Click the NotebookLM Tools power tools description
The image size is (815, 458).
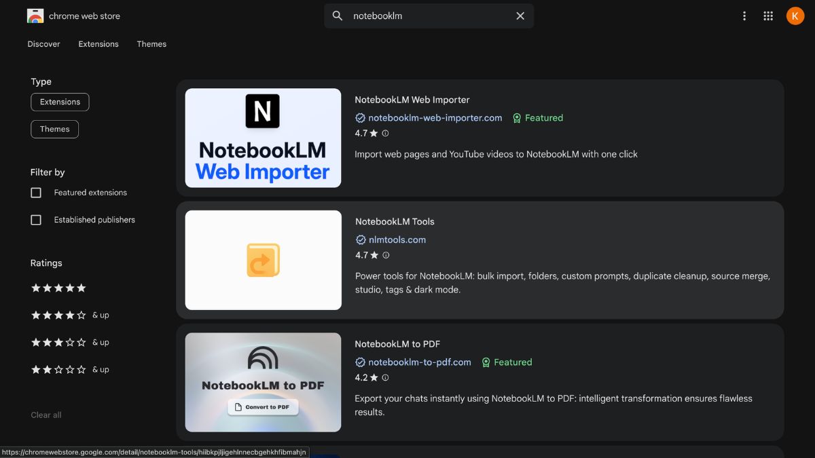click(562, 283)
